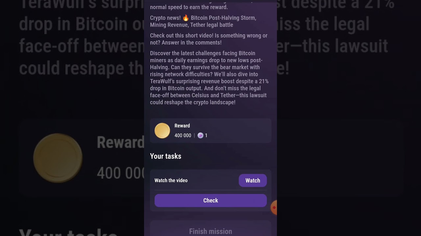Image resolution: width=421 pixels, height=236 pixels.
Task: Click the 'Discover the latest challenges' description paragraph
Action: point(210,78)
